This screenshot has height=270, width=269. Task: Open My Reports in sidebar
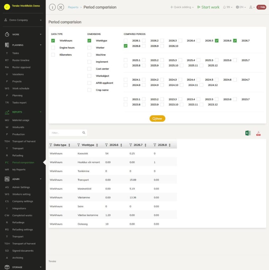(x=19, y=170)
